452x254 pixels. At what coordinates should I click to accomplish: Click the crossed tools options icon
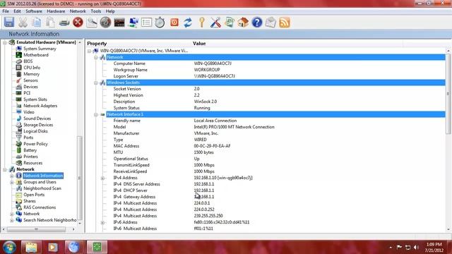[215, 22]
